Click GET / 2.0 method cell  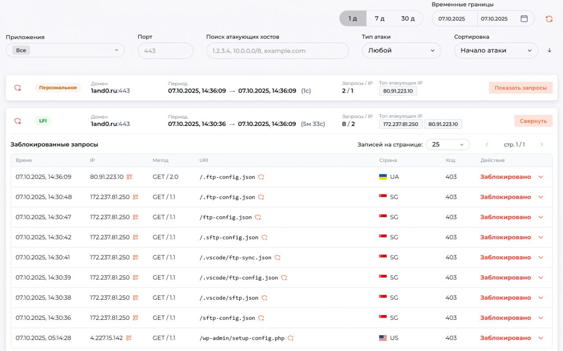click(165, 177)
